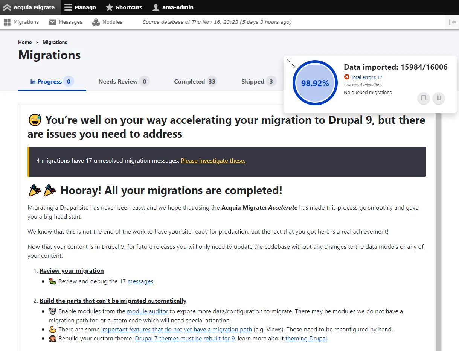Click the Home breadcrumb link
Screen dimensions: 459x351
click(25, 42)
